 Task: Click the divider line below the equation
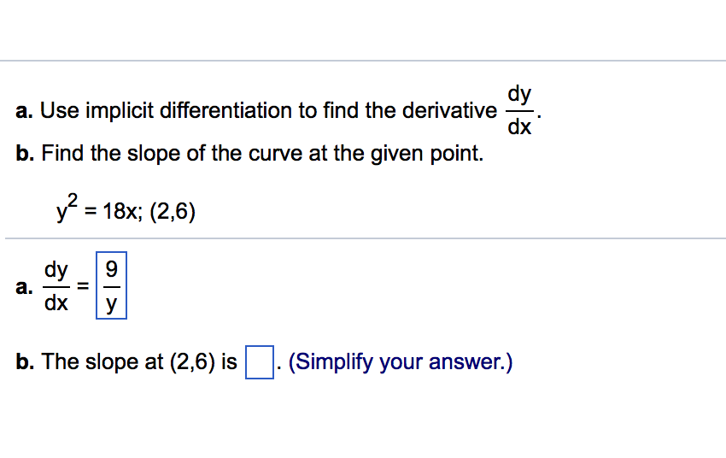click(366, 238)
